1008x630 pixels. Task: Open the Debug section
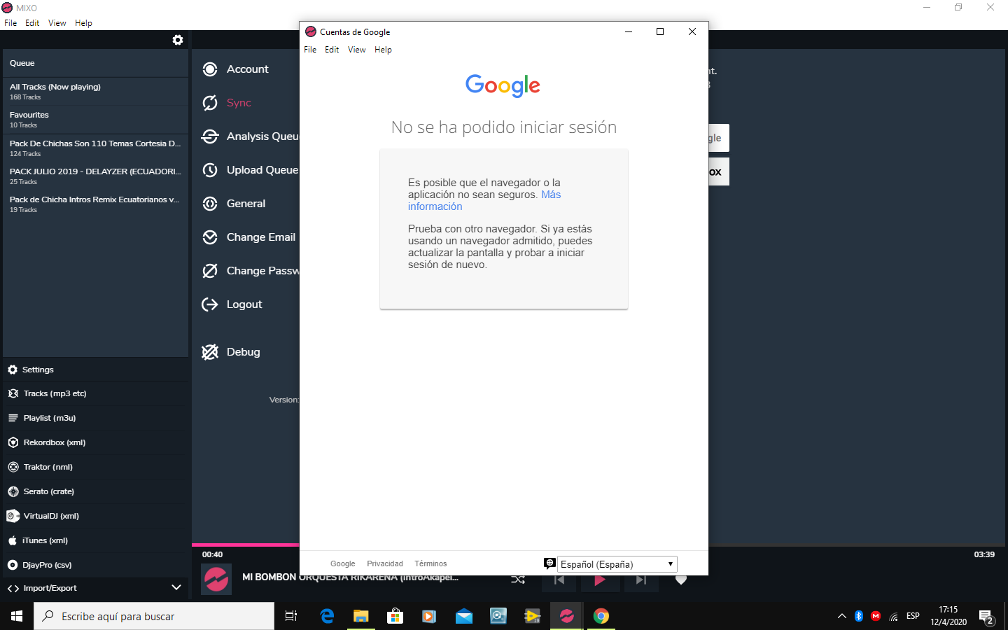click(x=242, y=352)
